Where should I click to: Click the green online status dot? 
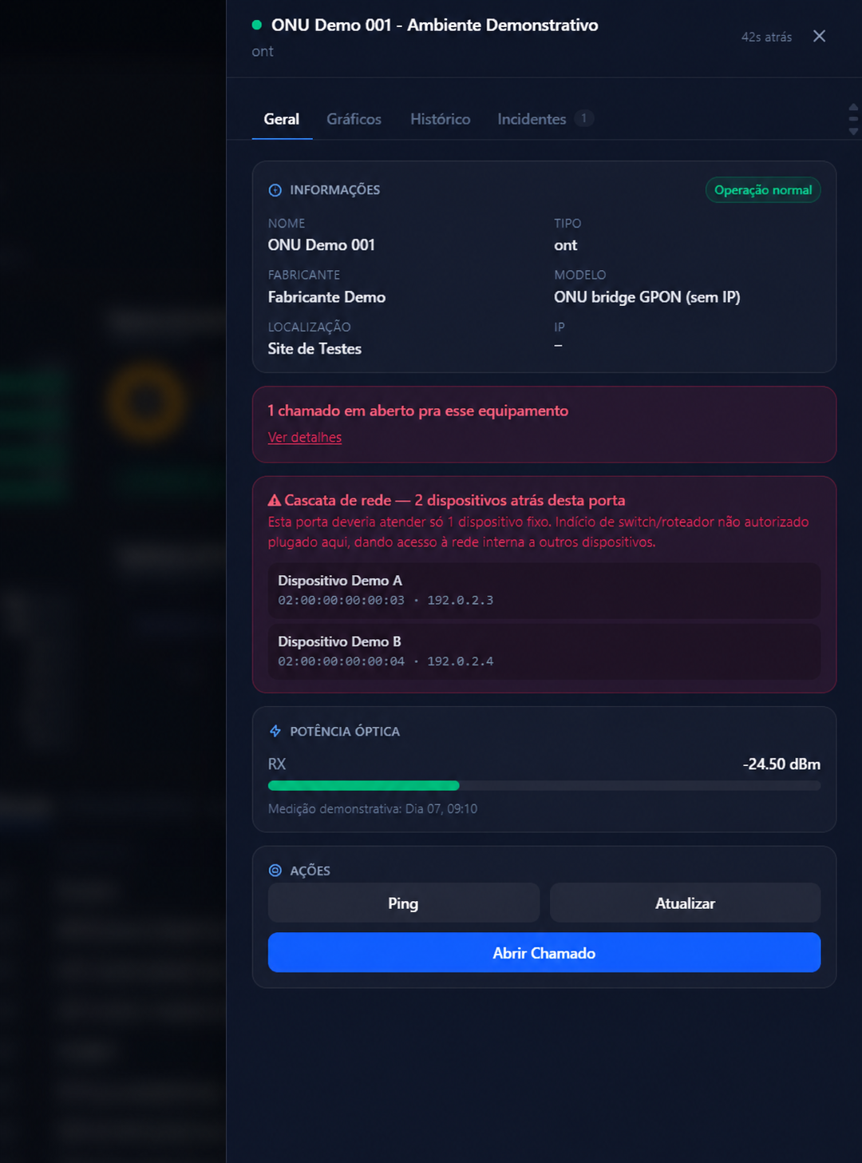click(x=257, y=25)
